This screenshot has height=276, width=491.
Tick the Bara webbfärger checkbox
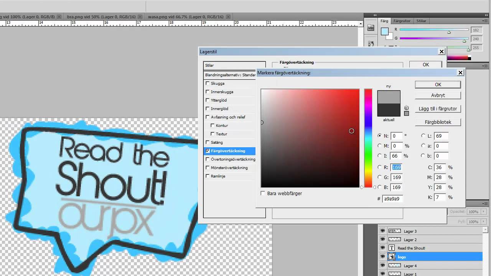pyautogui.click(x=263, y=193)
